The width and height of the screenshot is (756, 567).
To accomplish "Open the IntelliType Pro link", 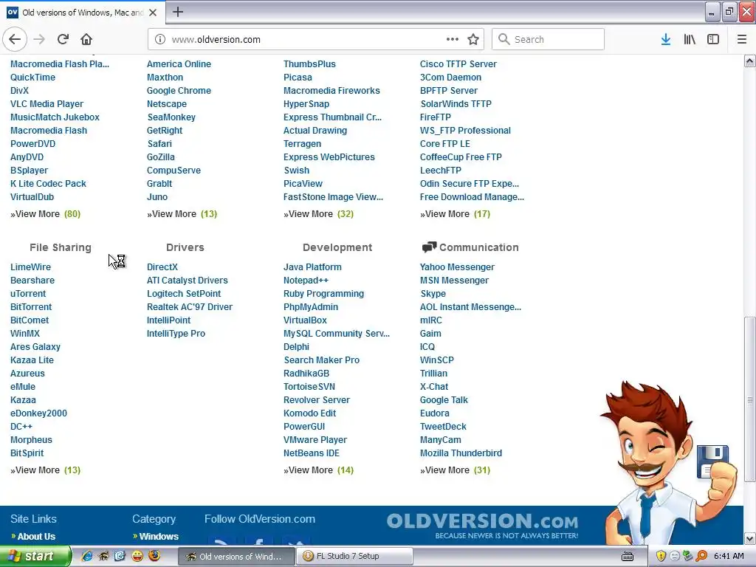I will 176,333.
